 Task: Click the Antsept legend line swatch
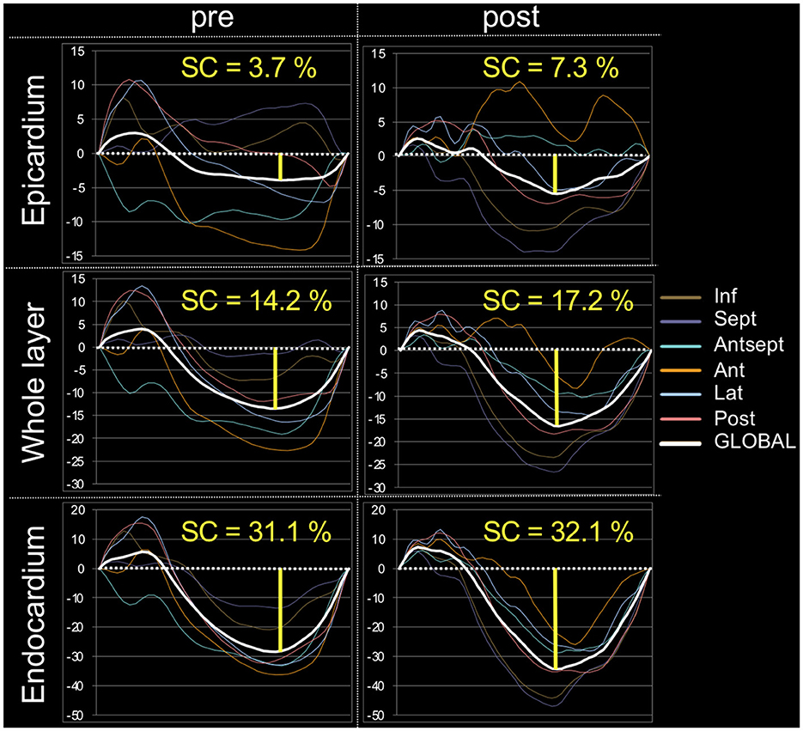coord(680,346)
